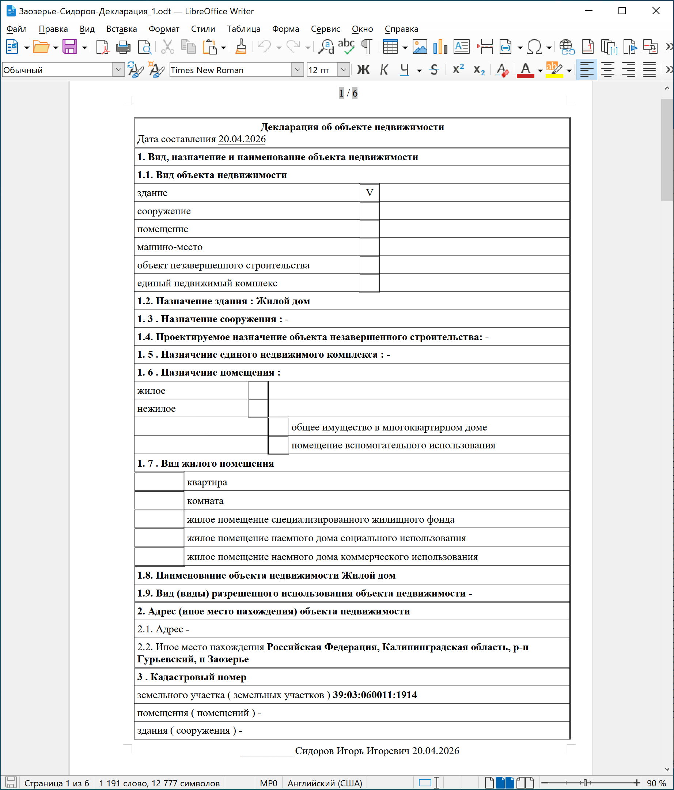Insert a bookmark

(x=630, y=47)
